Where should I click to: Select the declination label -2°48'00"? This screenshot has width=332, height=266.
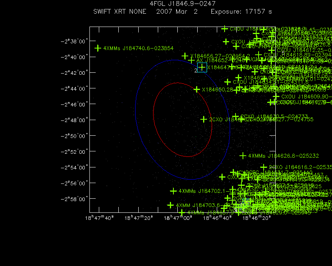(x=74, y=120)
